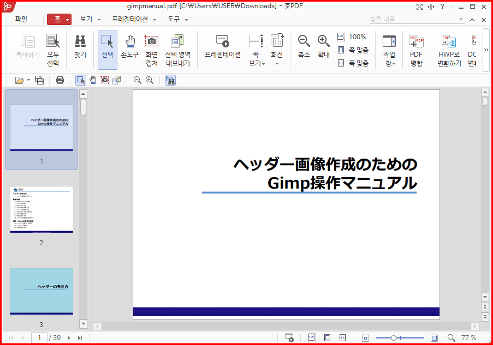The height and width of the screenshot is (345, 493).
Task: Click 폭 맞춤 fit width in the ribbon
Action: click(x=353, y=63)
